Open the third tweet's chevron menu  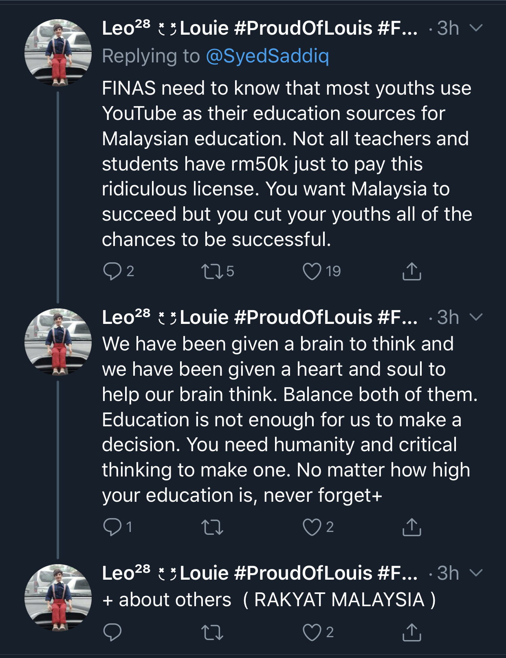(x=476, y=573)
